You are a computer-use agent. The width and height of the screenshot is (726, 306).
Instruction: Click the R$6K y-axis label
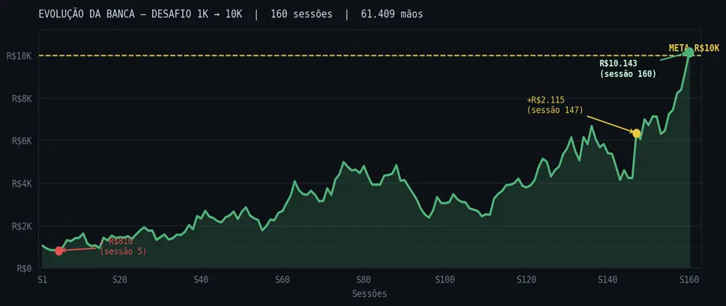coord(20,141)
